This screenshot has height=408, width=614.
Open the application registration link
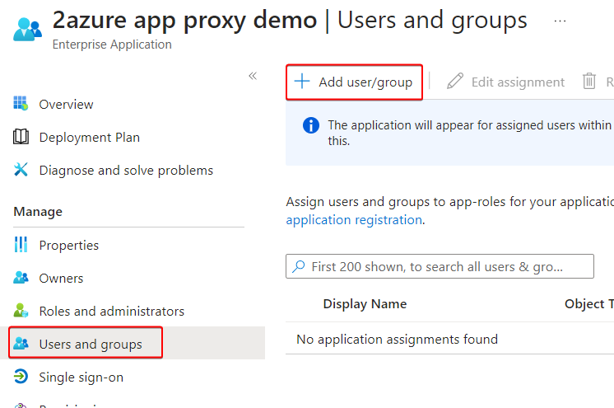coord(354,220)
